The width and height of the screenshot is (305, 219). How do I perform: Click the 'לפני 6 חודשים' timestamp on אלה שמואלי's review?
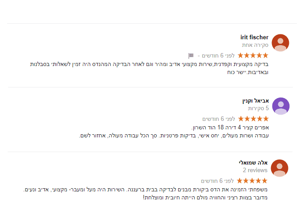pos(218,181)
